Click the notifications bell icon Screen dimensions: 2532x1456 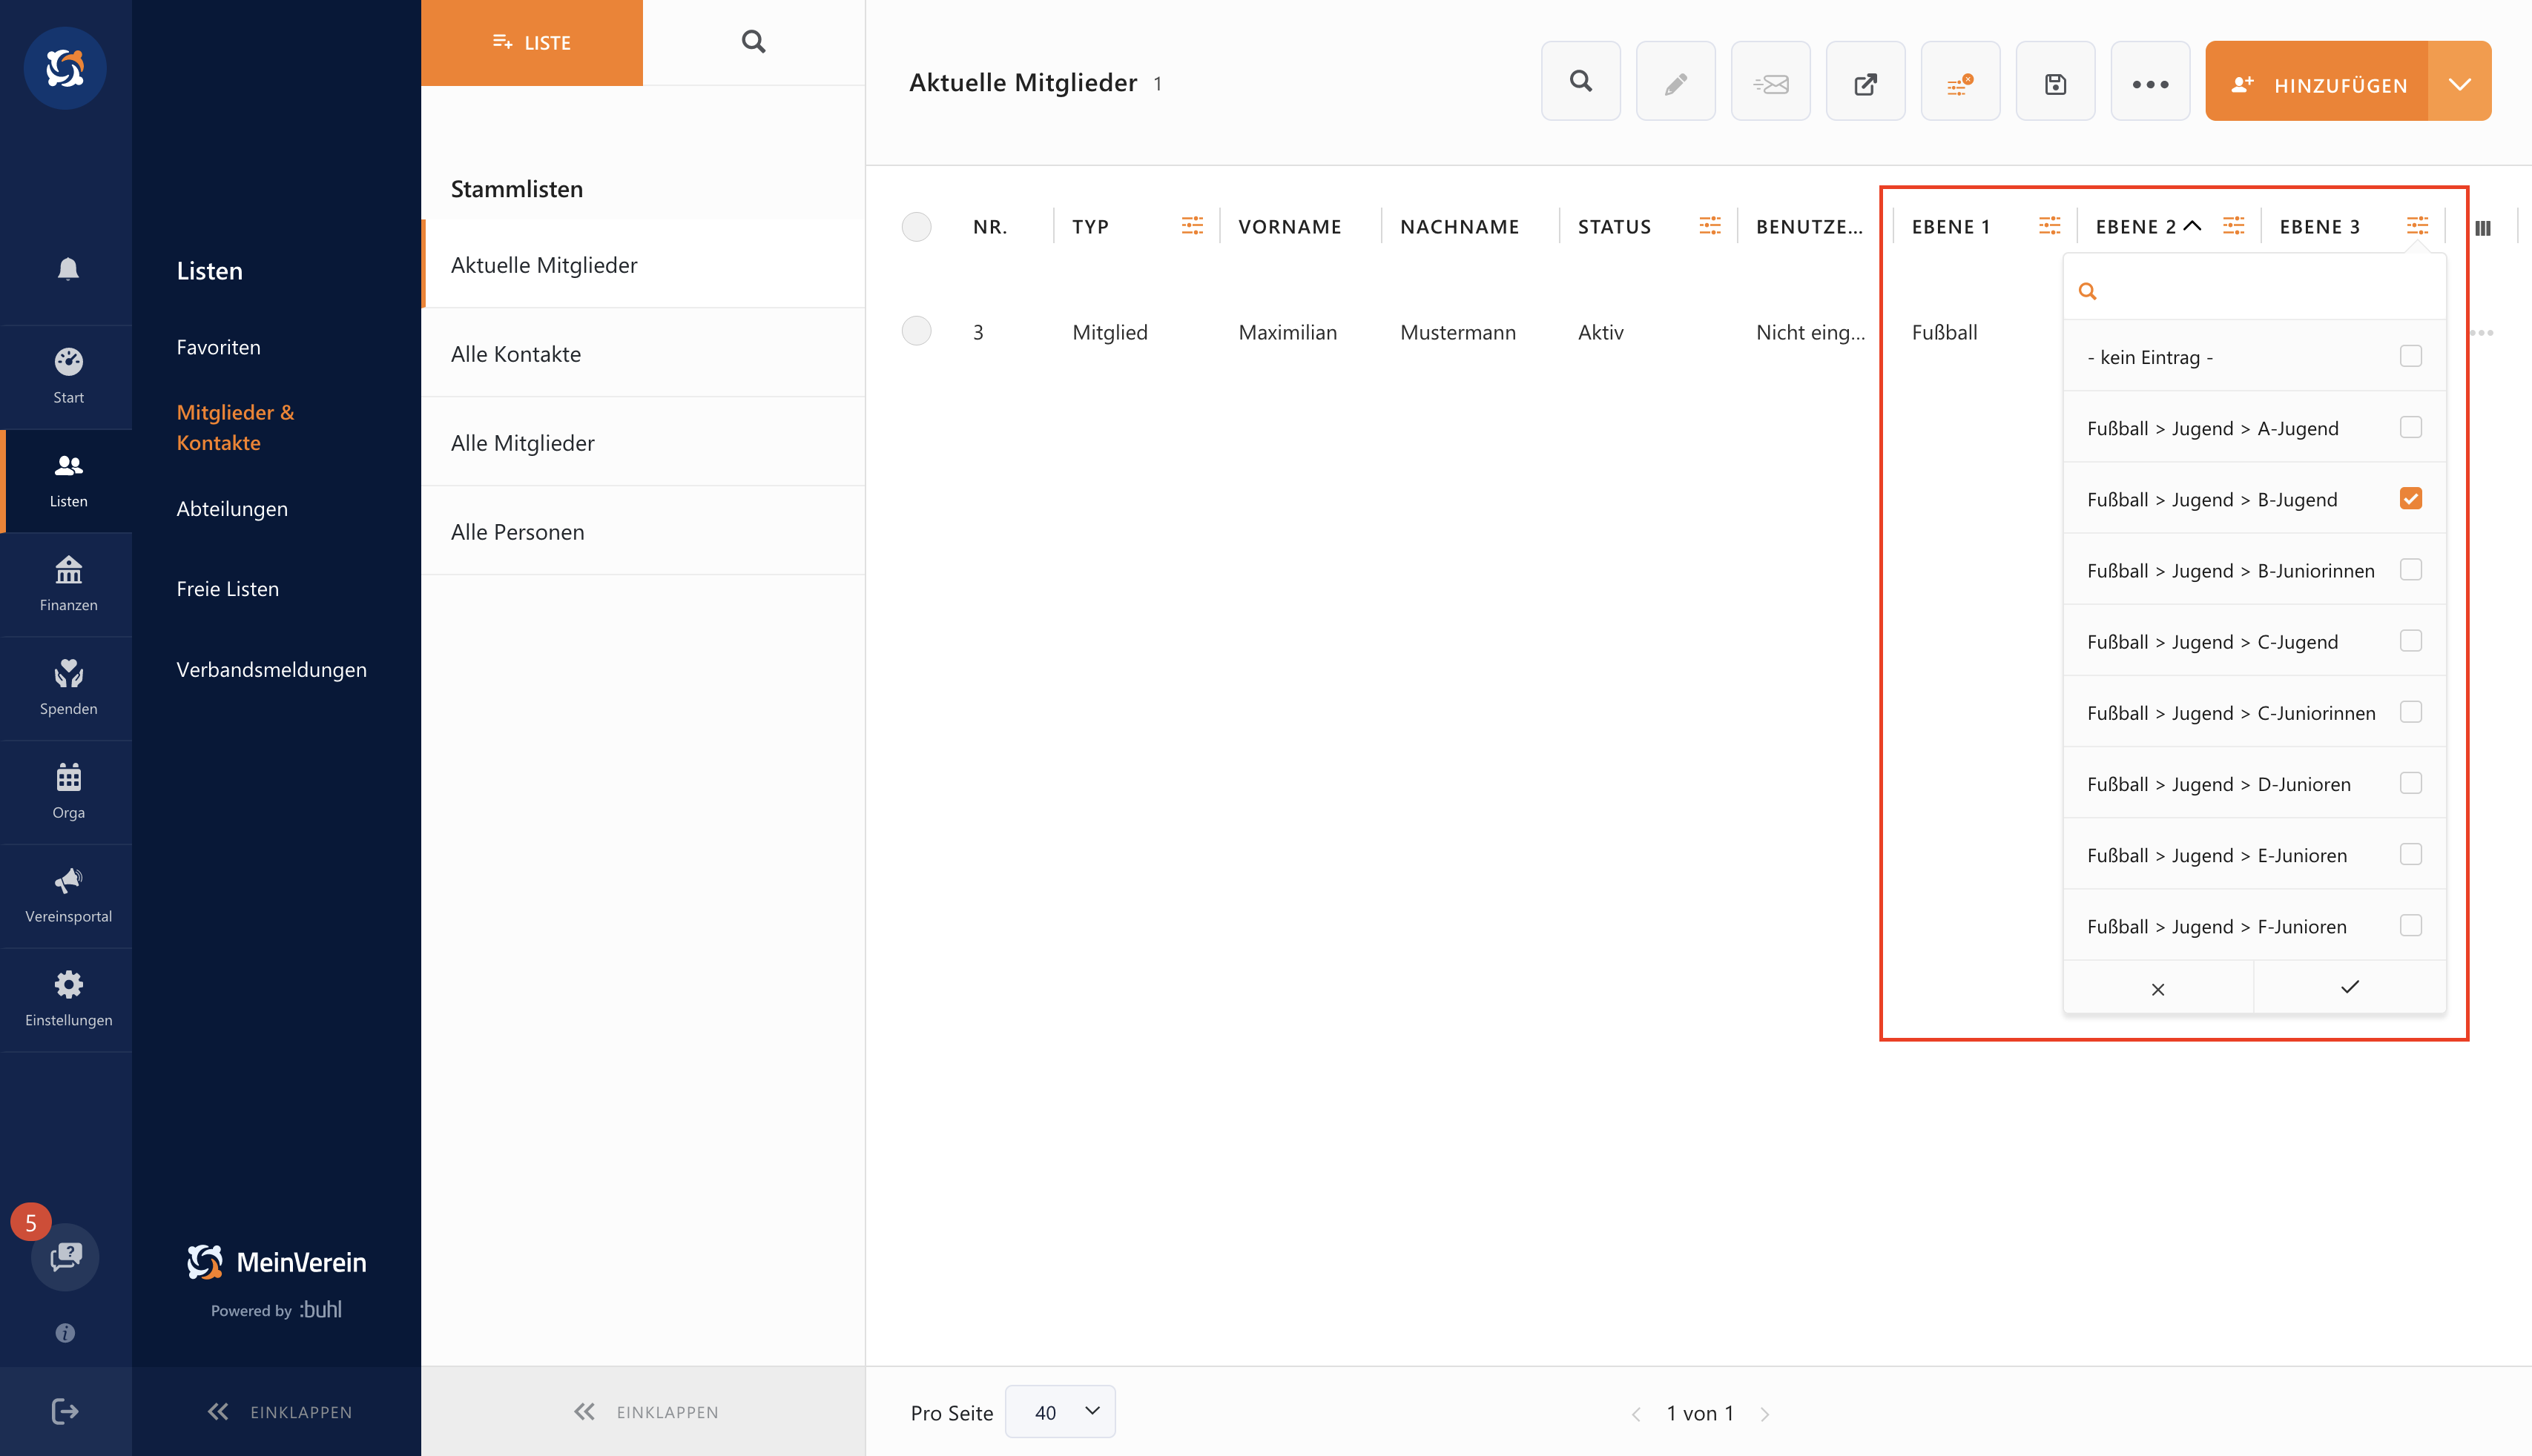point(67,269)
